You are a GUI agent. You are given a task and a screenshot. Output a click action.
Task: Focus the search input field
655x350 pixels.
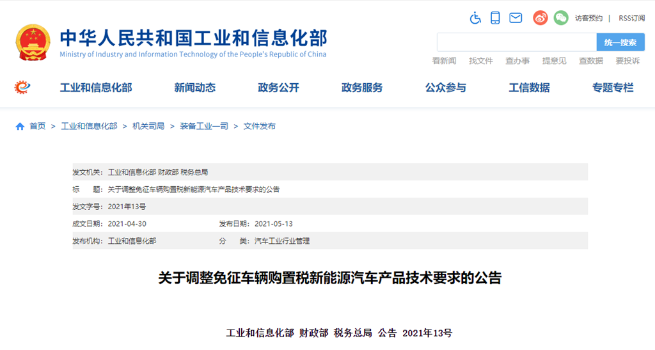[x=517, y=42]
